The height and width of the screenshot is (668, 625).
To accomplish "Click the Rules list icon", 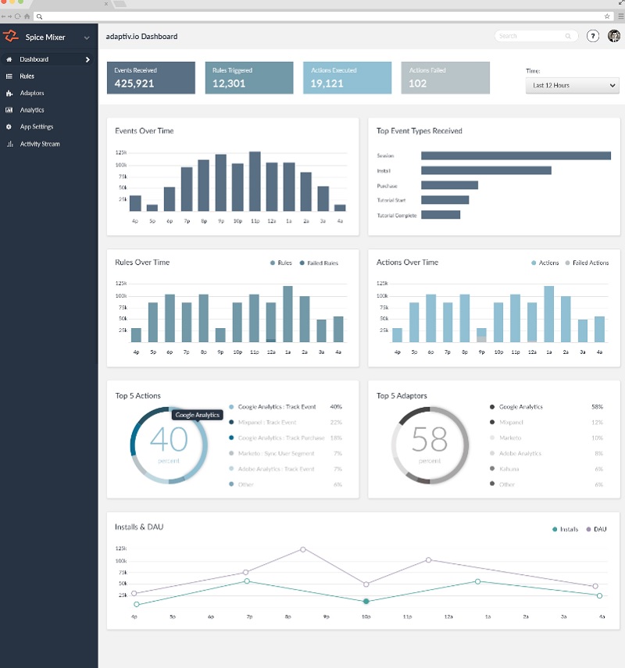I will [x=9, y=77].
